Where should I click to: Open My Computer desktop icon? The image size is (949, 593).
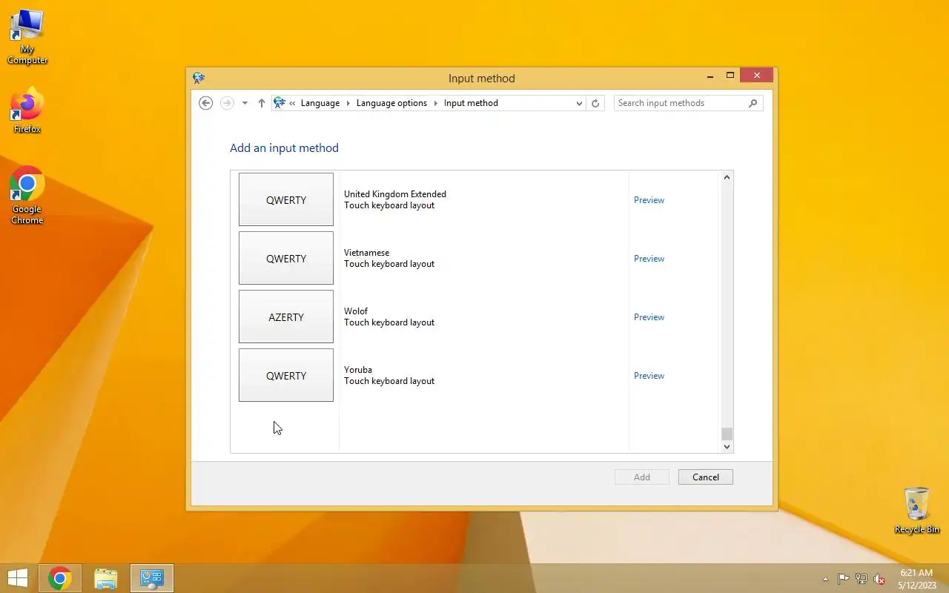coord(27,37)
